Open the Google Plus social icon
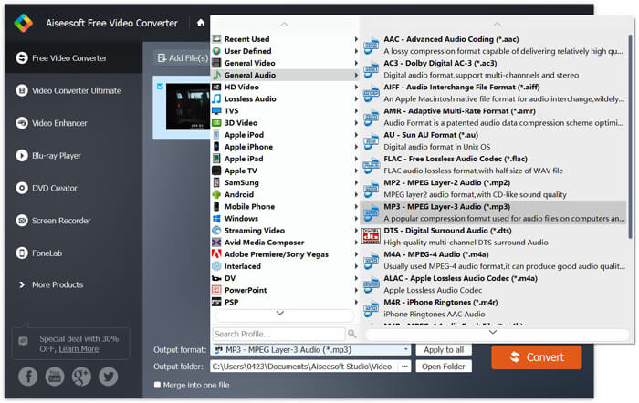 click(x=81, y=377)
